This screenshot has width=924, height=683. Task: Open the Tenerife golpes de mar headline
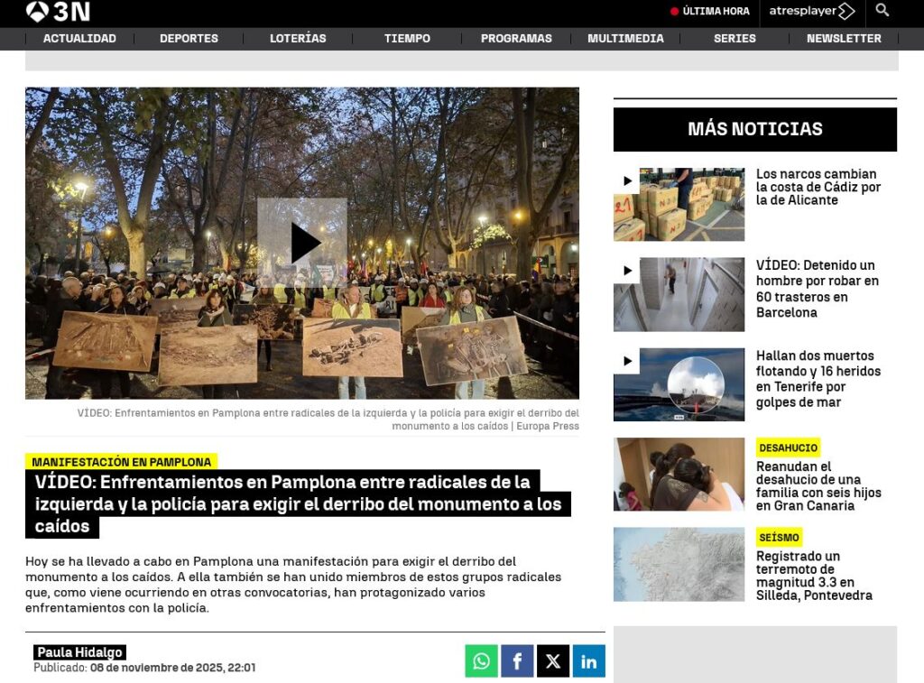pos(818,379)
